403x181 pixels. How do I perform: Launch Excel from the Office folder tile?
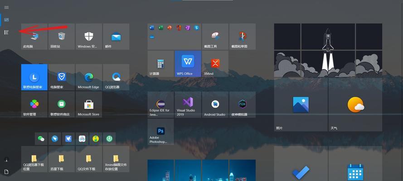pyautogui.click(x=160, y=28)
